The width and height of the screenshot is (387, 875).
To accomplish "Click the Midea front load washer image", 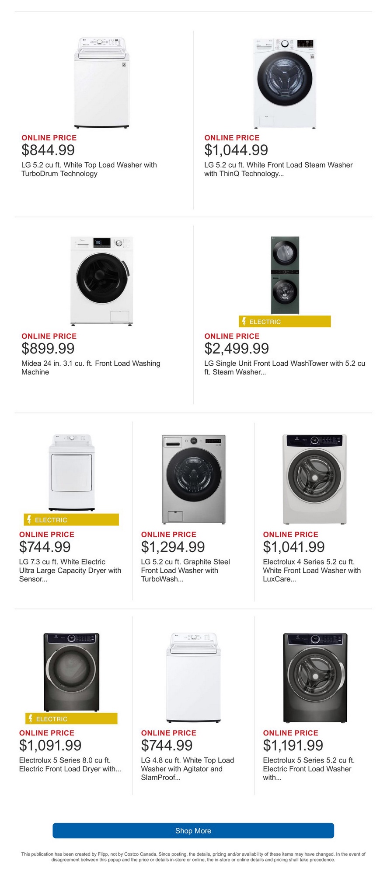I will click(x=102, y=281).
